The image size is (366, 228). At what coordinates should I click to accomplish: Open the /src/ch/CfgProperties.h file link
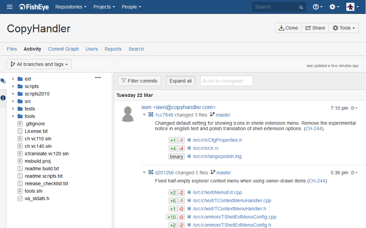pos(217,140)
